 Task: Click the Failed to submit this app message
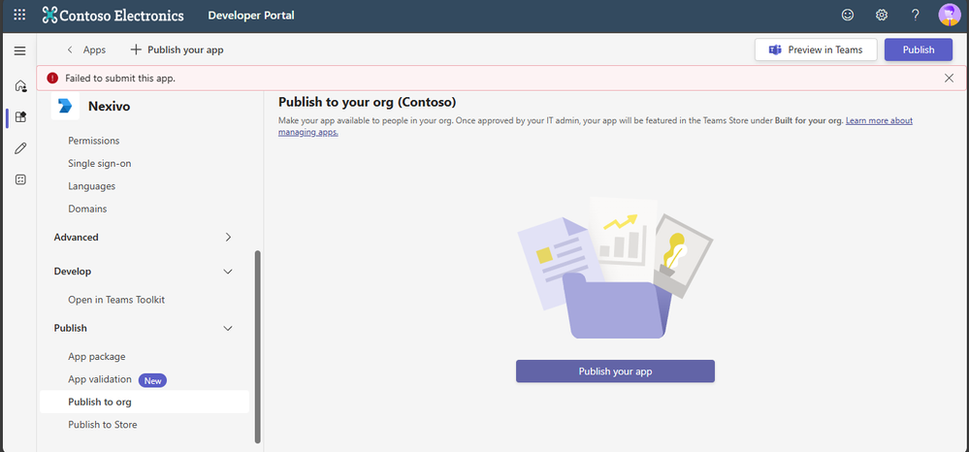click(x=120, y=79)
